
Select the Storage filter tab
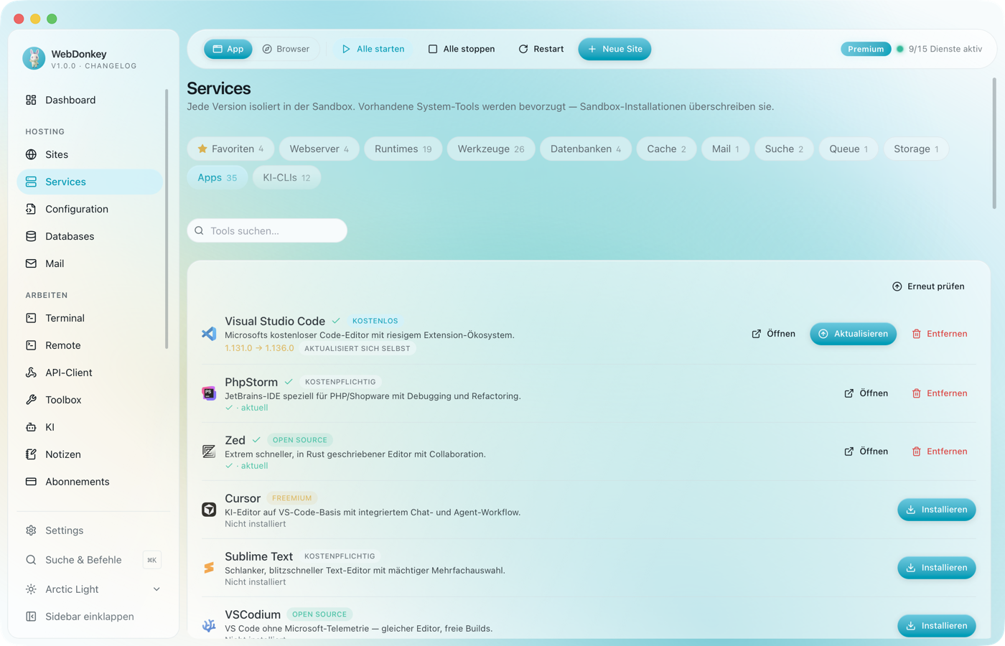[916, 149]
